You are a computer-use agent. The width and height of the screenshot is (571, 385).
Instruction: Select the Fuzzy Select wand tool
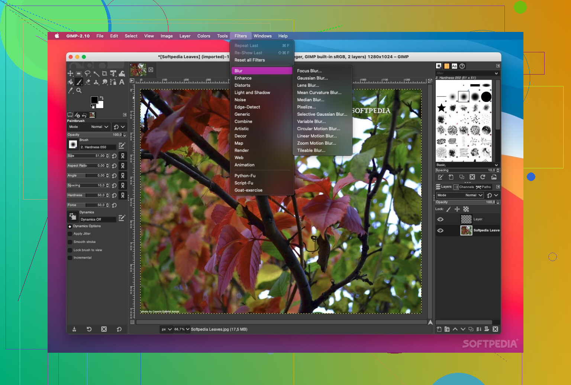[96, 73]
